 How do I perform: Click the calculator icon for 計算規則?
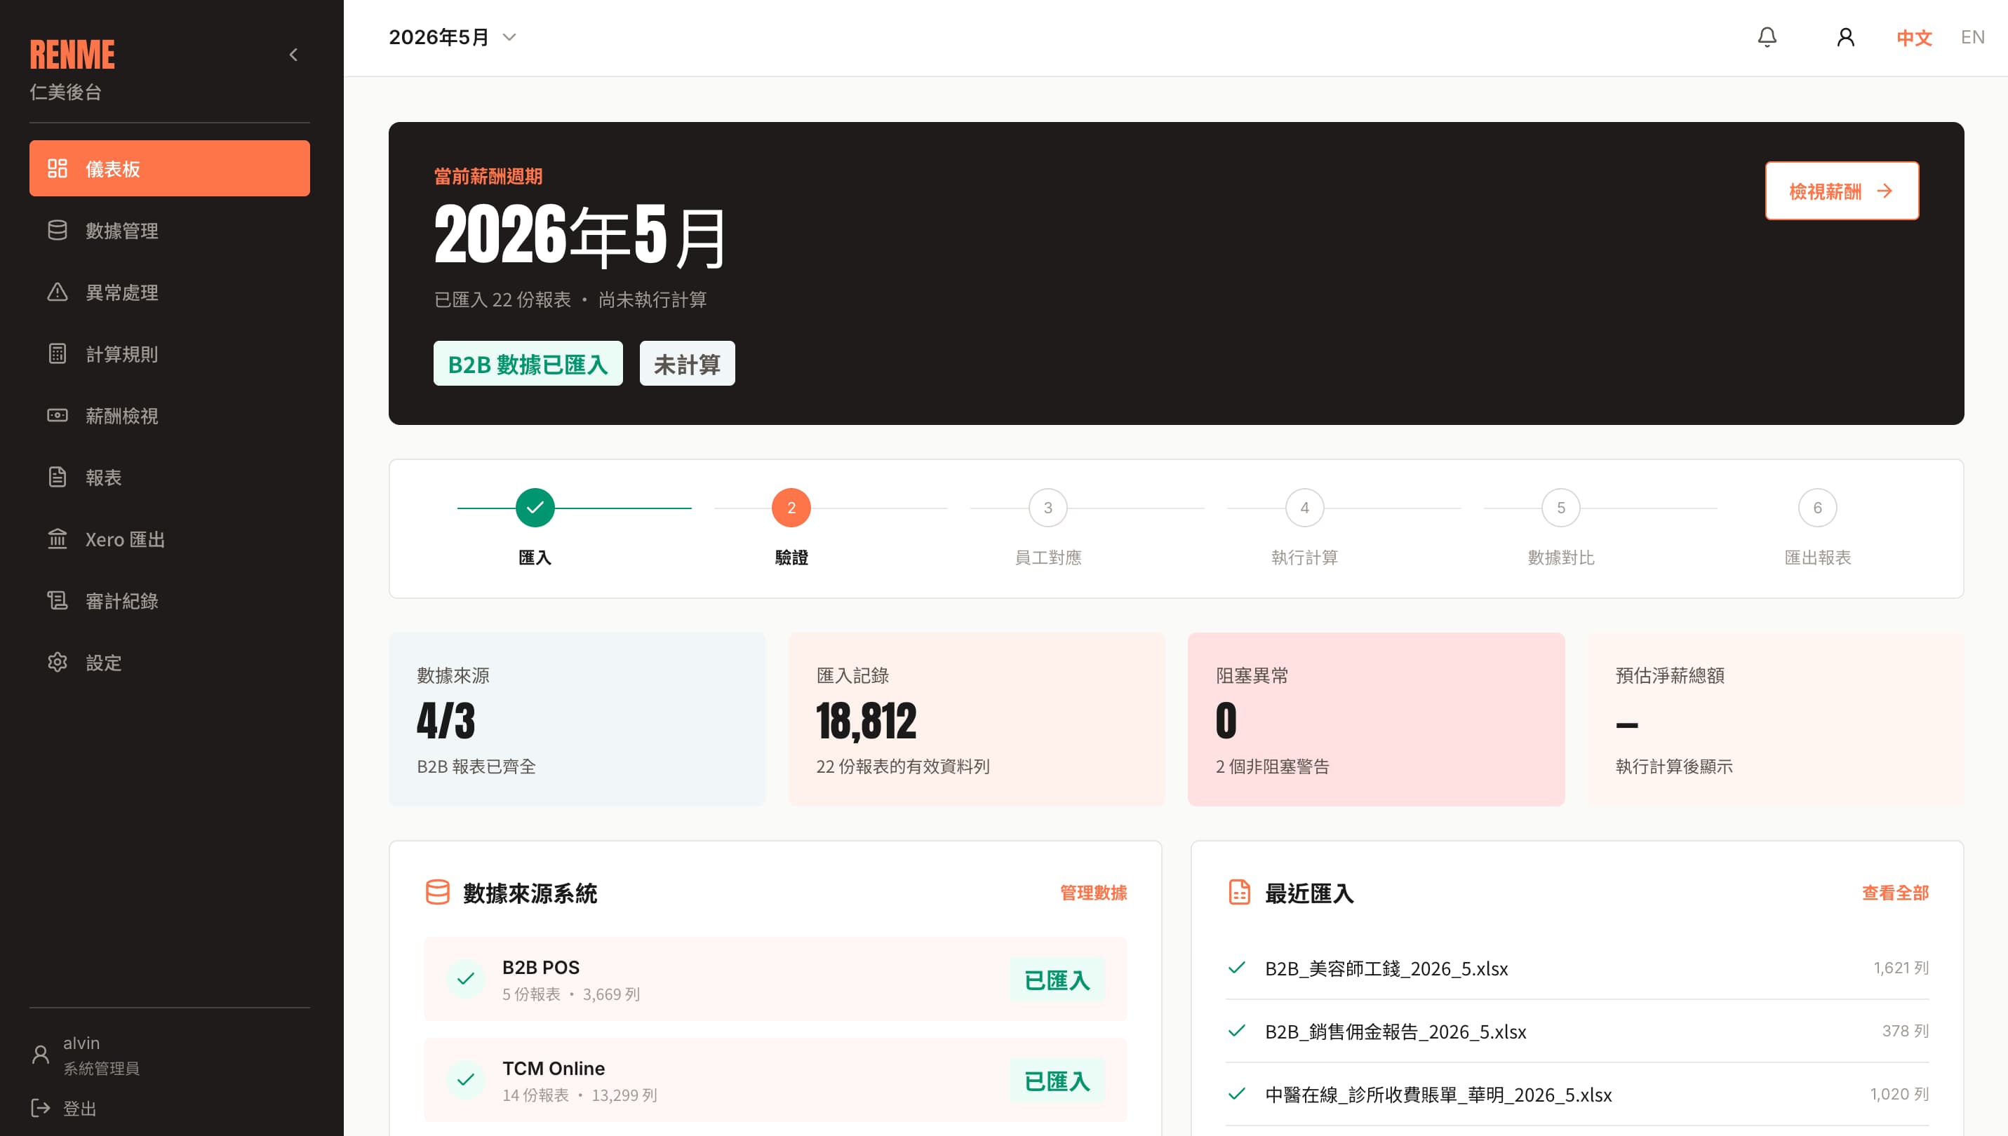point(57,353)
